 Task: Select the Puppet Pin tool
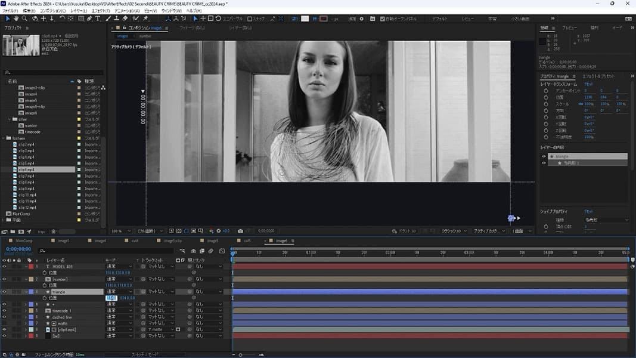coord(145,18)
